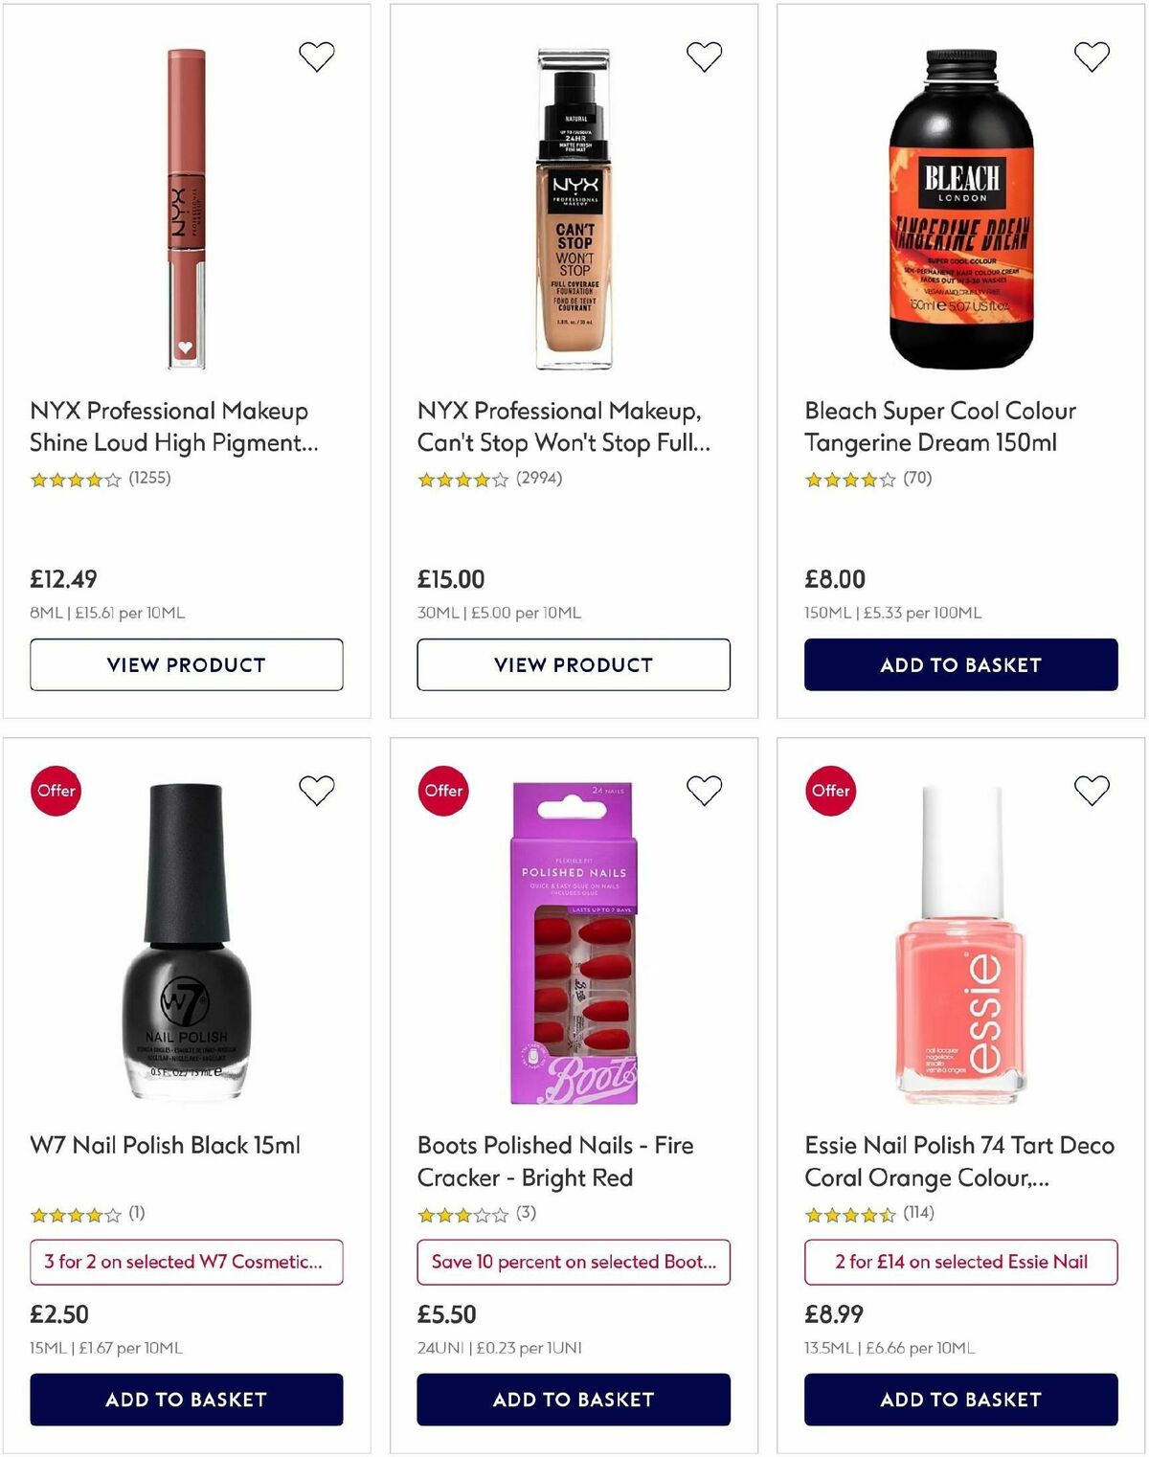Click the Offer badge on Boots Polished Nails
1149x1457 pixels.
(x=443, y=791)
